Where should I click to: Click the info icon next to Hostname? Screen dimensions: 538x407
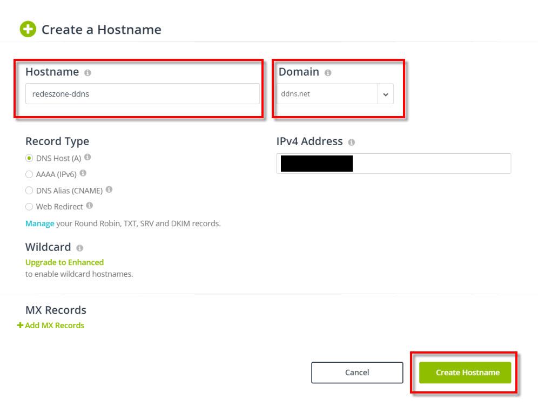tap(88, 72)
